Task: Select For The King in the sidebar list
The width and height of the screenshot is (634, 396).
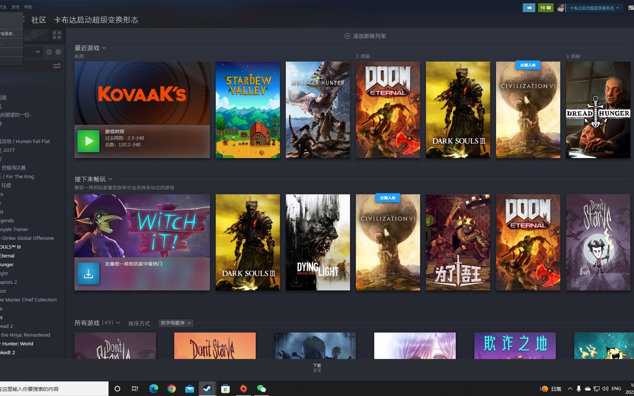Action: tap(17, 176)
